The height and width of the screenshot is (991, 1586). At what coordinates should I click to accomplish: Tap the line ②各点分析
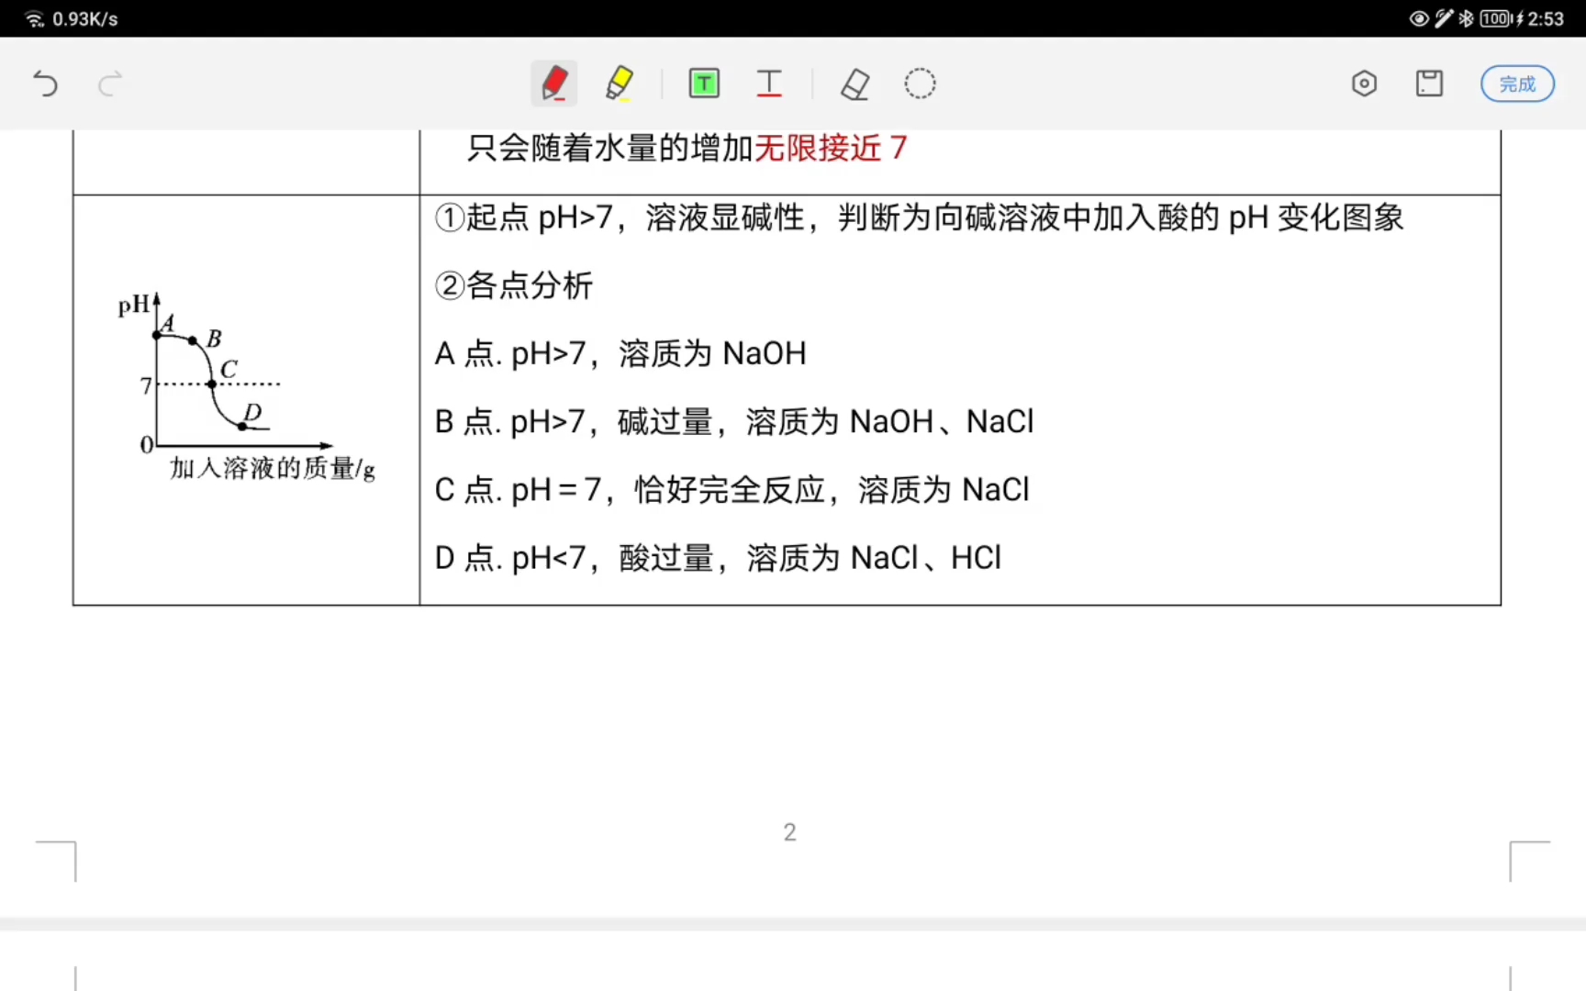click(514, 285)
